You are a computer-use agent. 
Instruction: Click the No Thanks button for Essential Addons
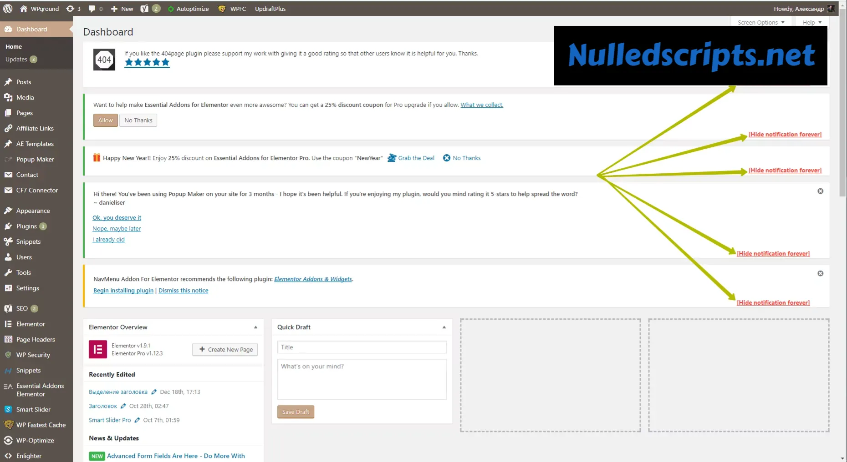pyautogui.click(x=138, y=120)
